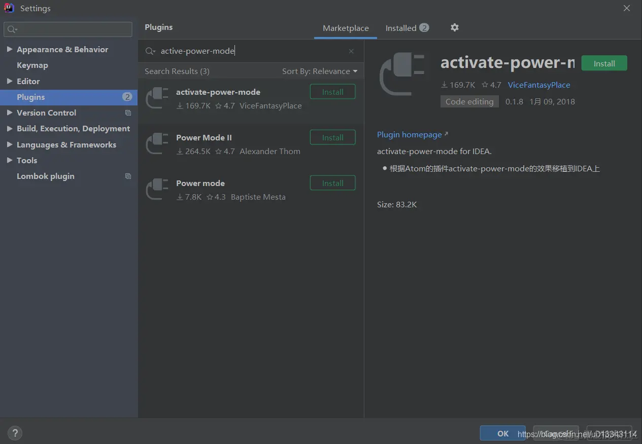
Task: Confirm settings with the OK button
Action: click(x=502, y=433)
